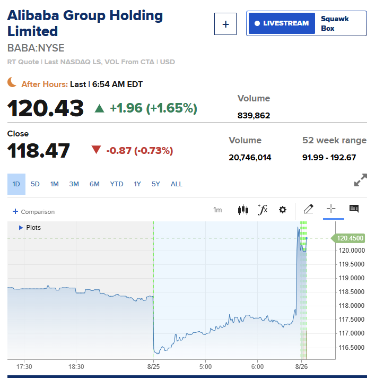This screenshot has height=379, width=384.
Task: Click the livestream indicator dot
Action: 257,23
